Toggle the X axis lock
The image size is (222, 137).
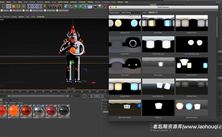tap(29, 6)
